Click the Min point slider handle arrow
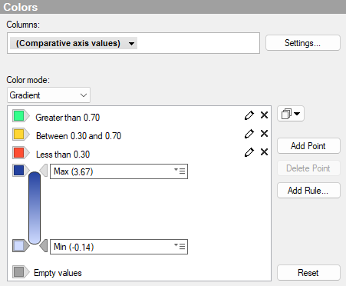The image size is (346, 286). coord(44,246)
